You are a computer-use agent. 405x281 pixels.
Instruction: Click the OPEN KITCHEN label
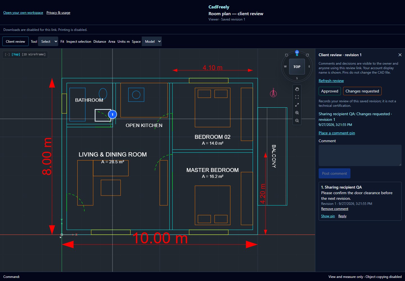click(144, 125)
